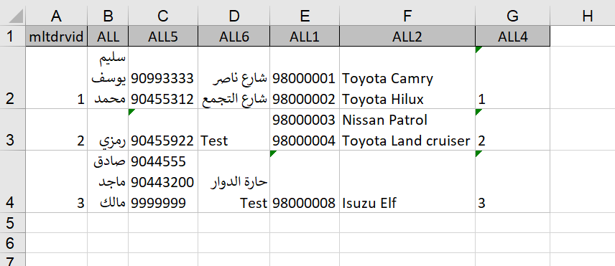Image resolution: width=615 pixels, height=266 pixels.
Task: Select column H header
Action: tap(587, 16)
